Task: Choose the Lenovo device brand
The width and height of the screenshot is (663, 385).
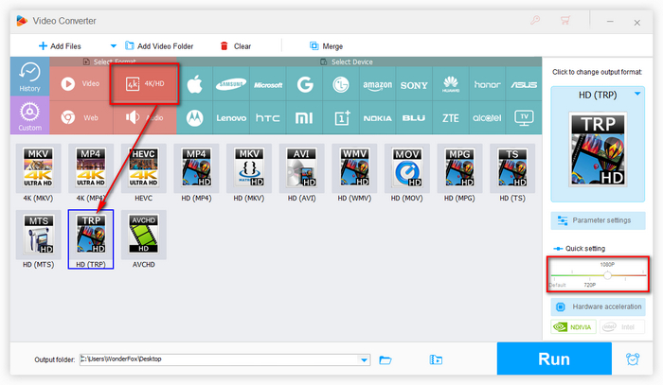Action: 231,118
